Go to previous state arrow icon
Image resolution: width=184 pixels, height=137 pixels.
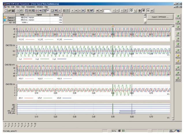101,11
